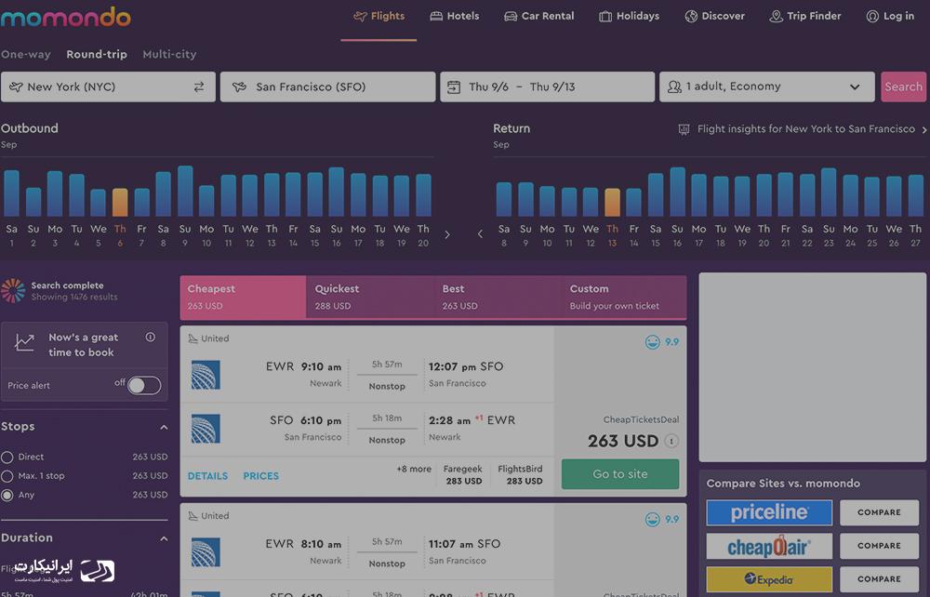This screenshot has height=597, width=930.
Task: Open DETAILS for the 9:10 am flight
Action: (x=207, y=476)
